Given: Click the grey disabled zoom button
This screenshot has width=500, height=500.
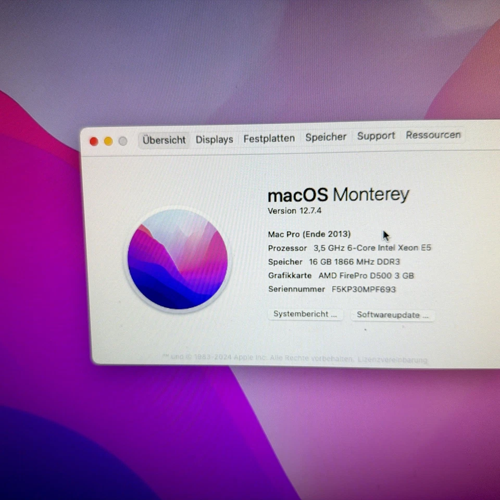Looking at the screenshot, I should 123,141.
